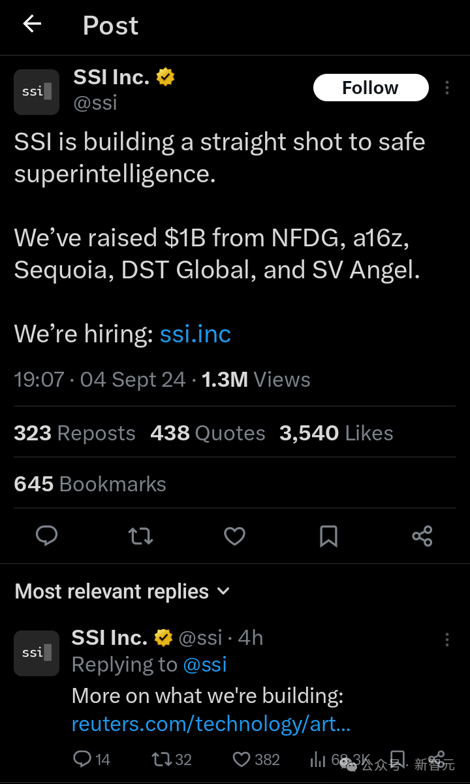Open the share menu on the main post

click(x=422, y=536)
